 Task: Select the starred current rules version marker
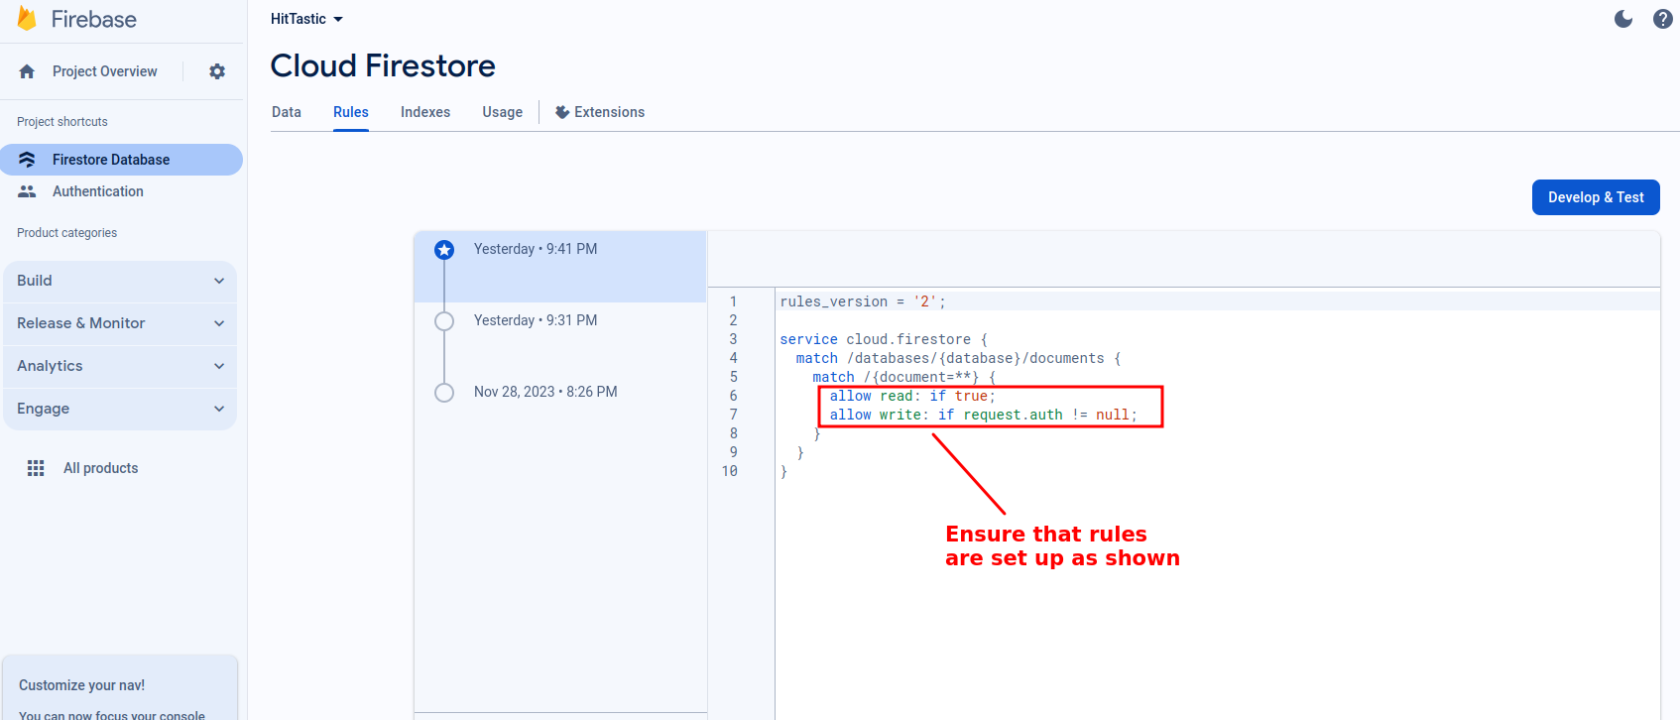[444, 250]
